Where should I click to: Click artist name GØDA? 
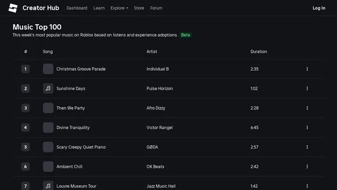[152, 147]
